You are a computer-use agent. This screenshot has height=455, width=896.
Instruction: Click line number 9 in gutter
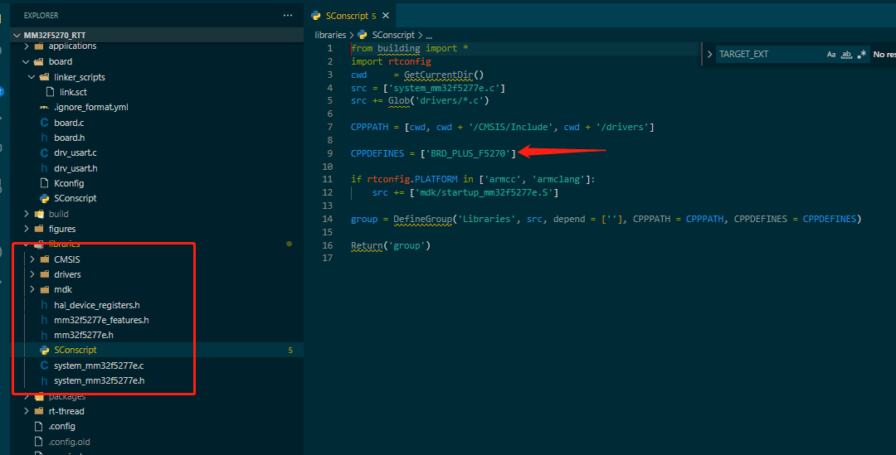pos(329,153)
